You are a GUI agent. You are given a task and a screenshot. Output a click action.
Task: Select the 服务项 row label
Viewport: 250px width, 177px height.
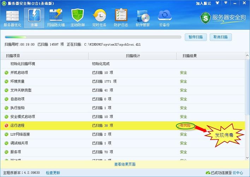coord(16,152)
